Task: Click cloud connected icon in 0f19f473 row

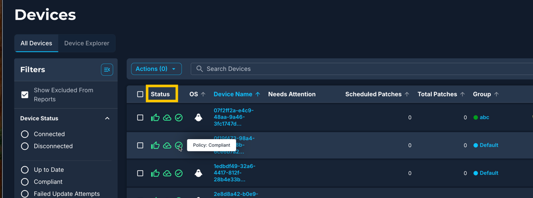Action: [167, 145]
